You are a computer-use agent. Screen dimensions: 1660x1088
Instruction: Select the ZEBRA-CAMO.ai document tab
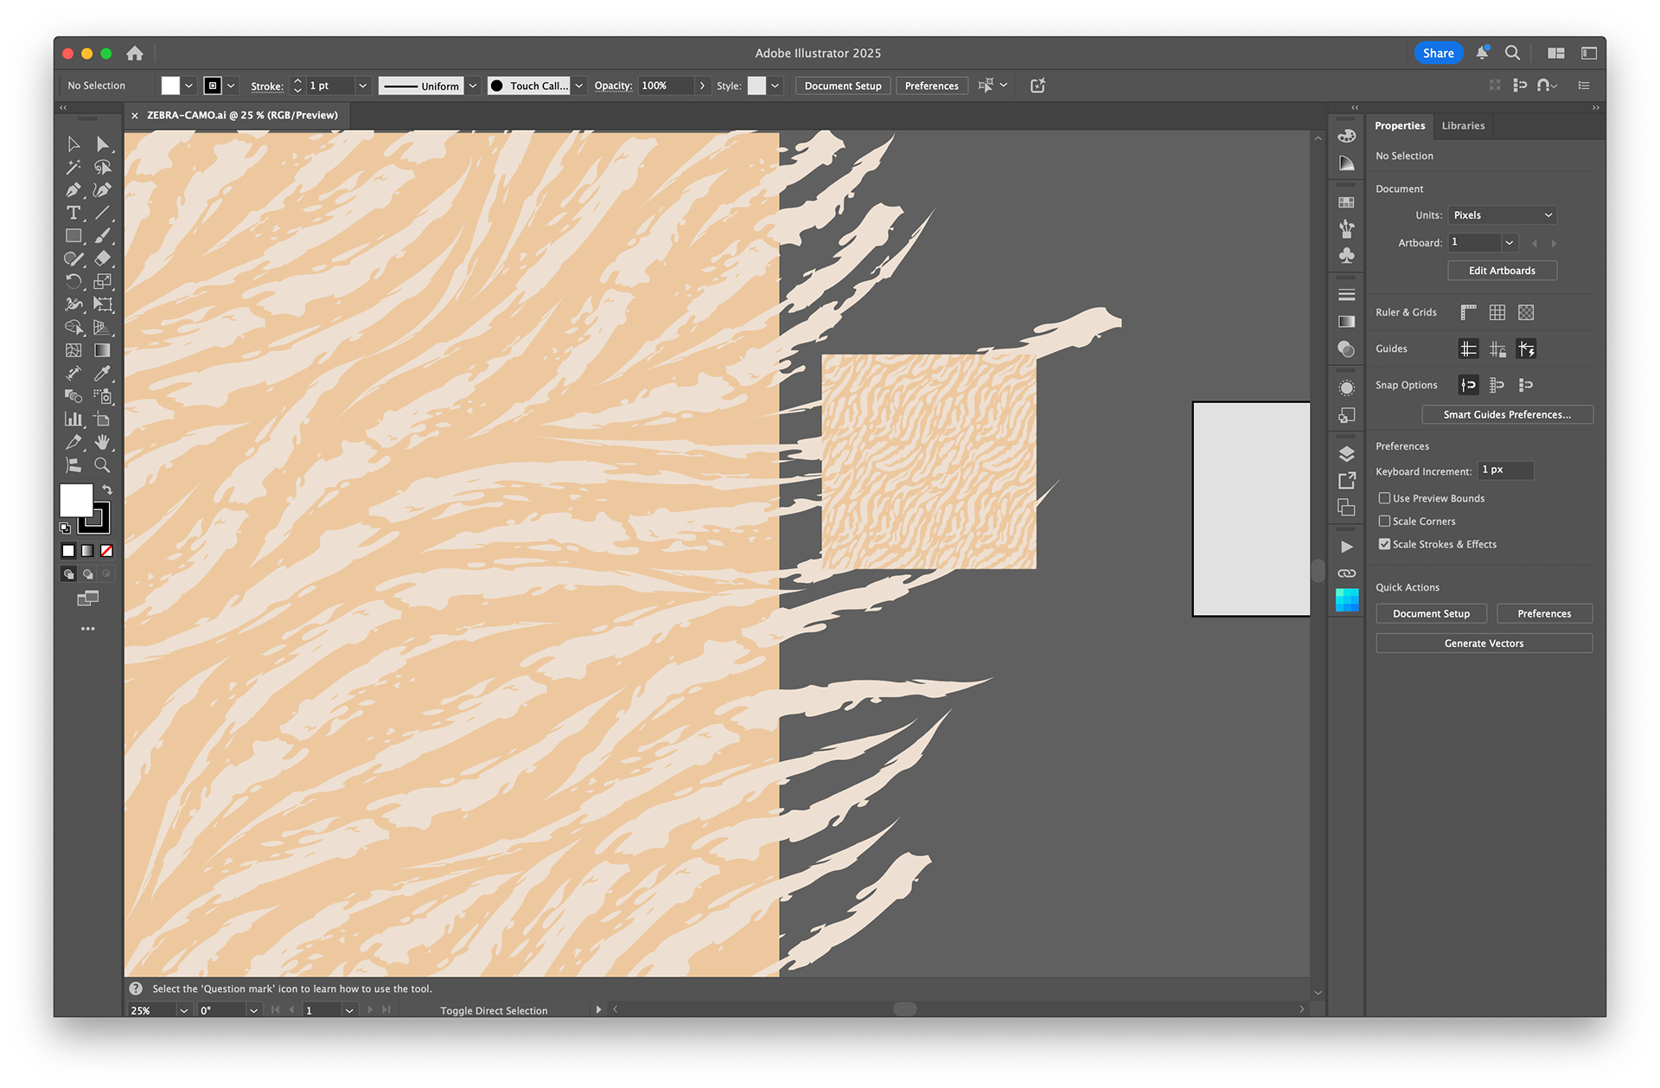coord(242,115)
